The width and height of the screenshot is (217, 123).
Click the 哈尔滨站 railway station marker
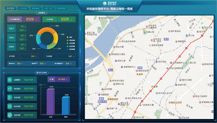157,62
